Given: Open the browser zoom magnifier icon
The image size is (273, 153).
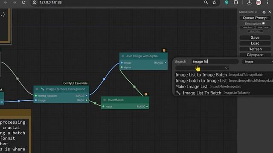Looking at the screenshot, I should 206,3.
